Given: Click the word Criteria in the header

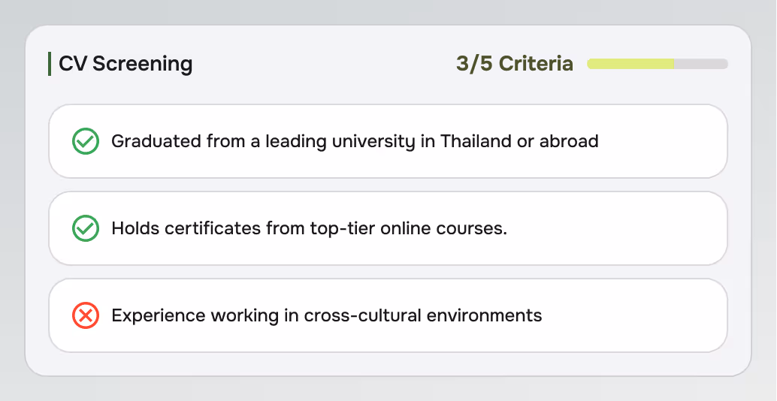Looking at the screenshot, I should pyautogui.click(x=537, y=64).
